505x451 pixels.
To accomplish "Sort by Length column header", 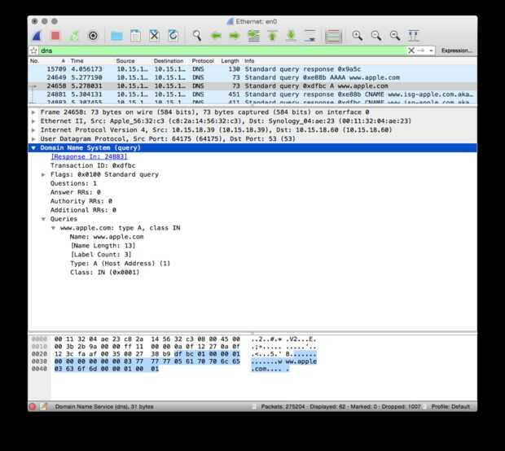I will pyautogui.click(x=230, y=61).
